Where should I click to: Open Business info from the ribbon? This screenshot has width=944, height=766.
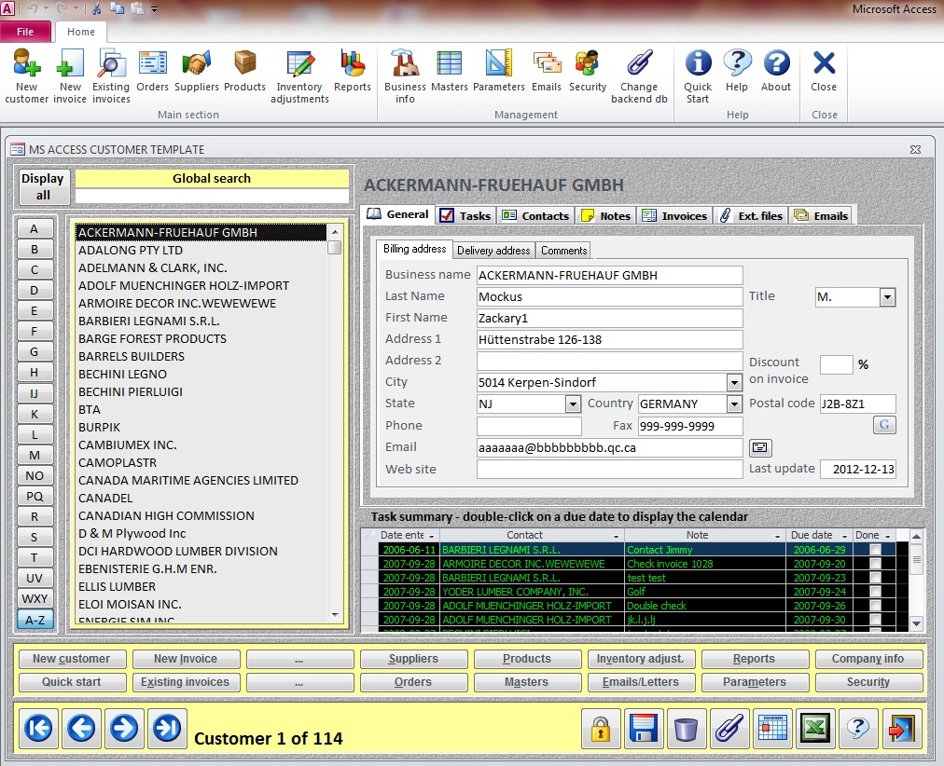[405, 75]
